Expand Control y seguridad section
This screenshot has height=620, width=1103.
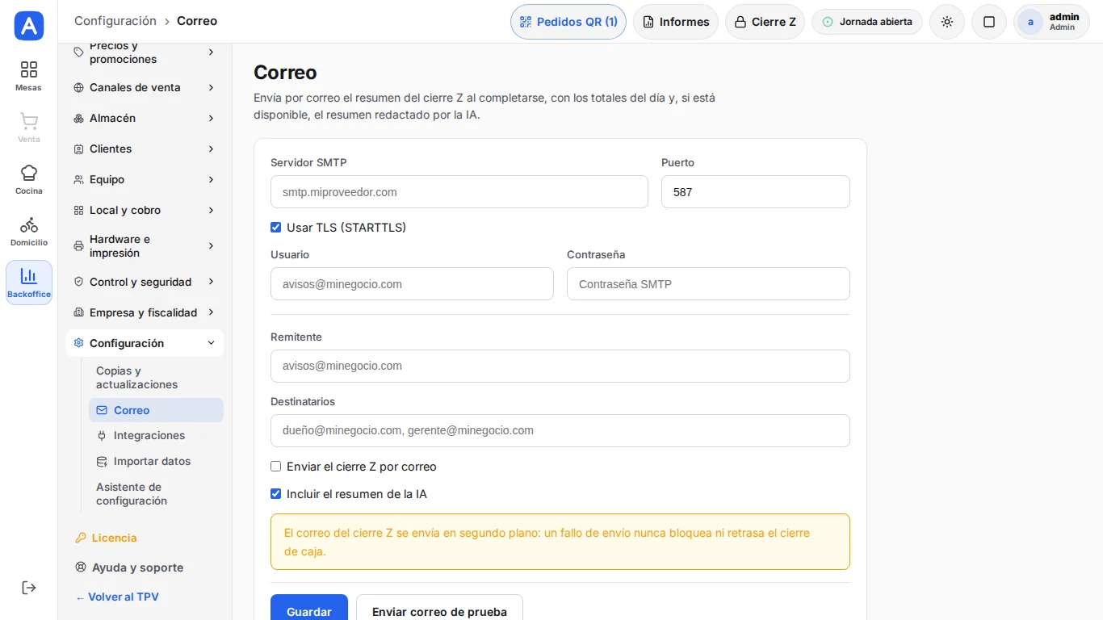tap(145, 282)
